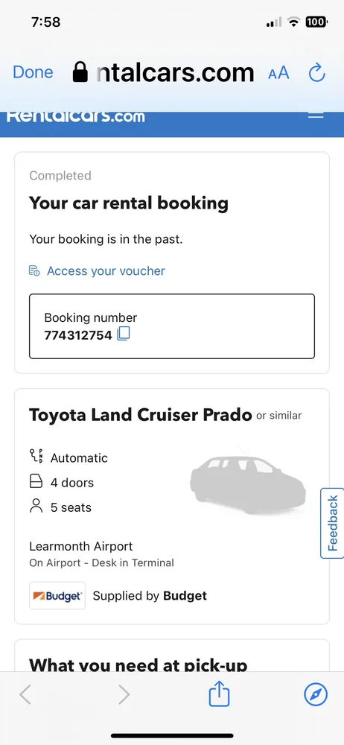Image resolution: width=344 pixels, height=745 pixels.
Task: Open the AA text size menu
Action: click(278, 73)
